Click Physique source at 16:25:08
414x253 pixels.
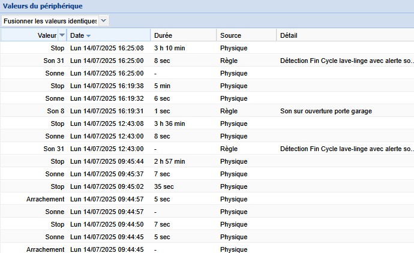pyautogui.click(x=233, y=48)
